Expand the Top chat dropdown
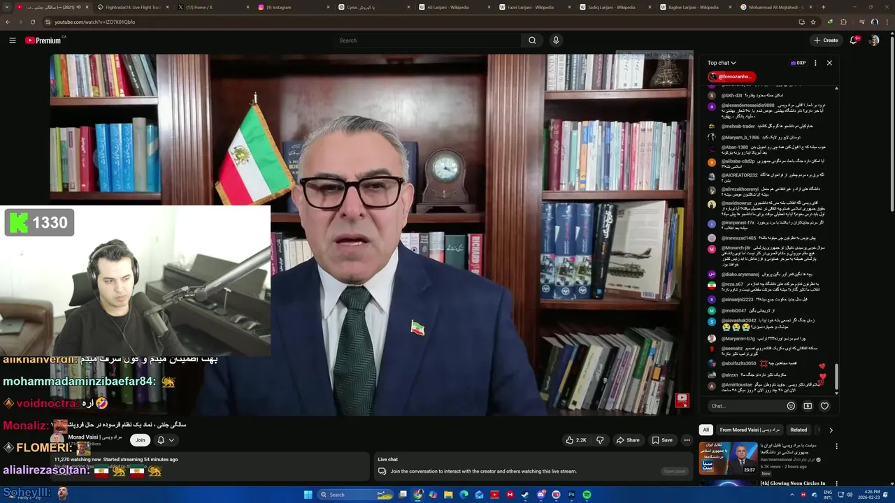895x503 pixels. tap(722, 63)
